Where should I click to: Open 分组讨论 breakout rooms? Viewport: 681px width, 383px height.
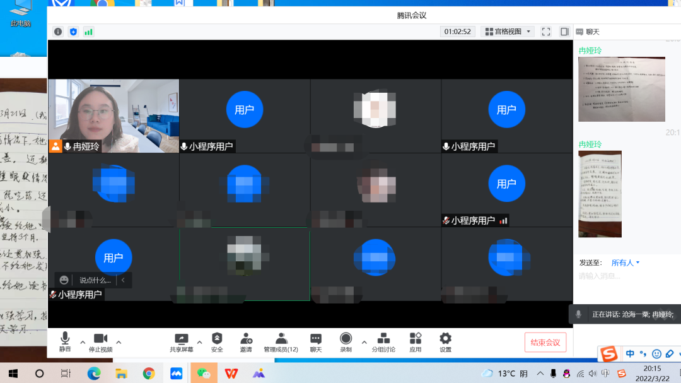[383, 342]
